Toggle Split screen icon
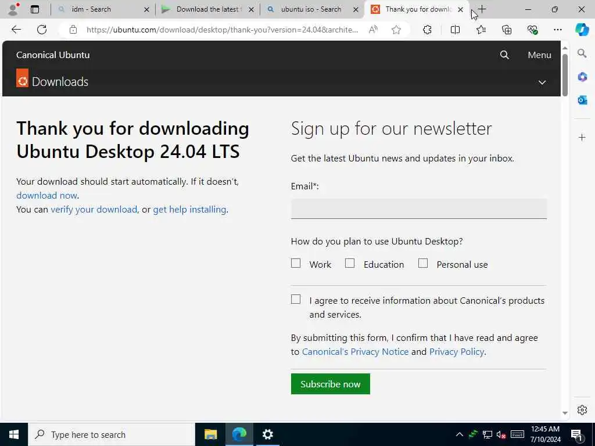 (x=455, y=30)
